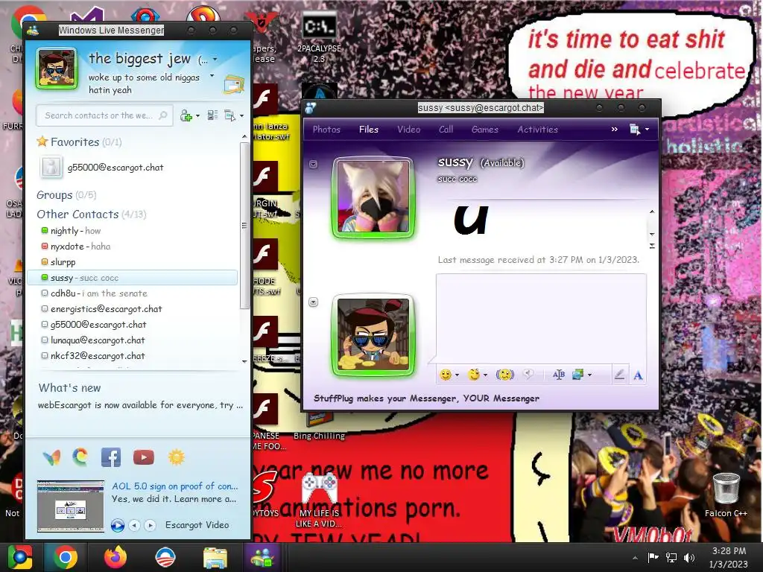
Task: Show more chat toolbar options chevron
Action: 615,129
